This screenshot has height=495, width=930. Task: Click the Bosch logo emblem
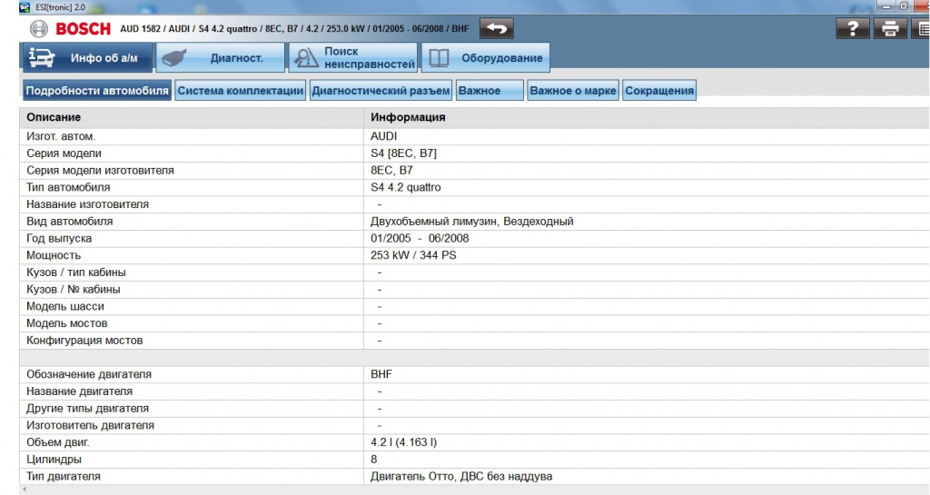[38, 28]
